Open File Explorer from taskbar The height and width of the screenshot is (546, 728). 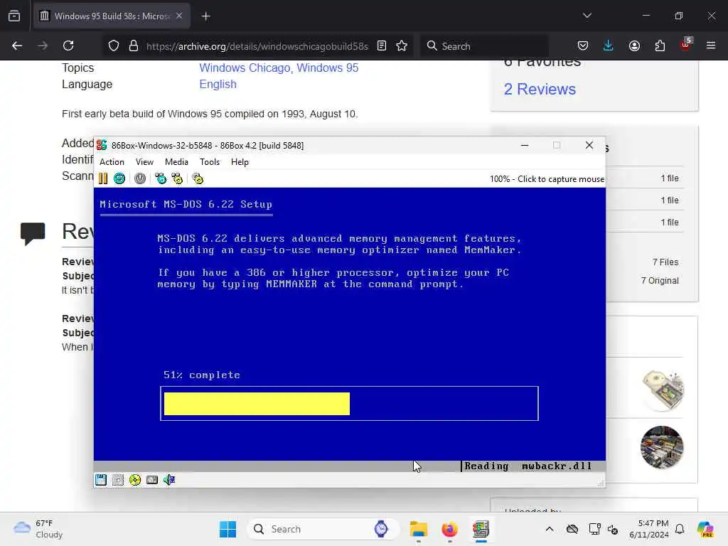[418, 529]
